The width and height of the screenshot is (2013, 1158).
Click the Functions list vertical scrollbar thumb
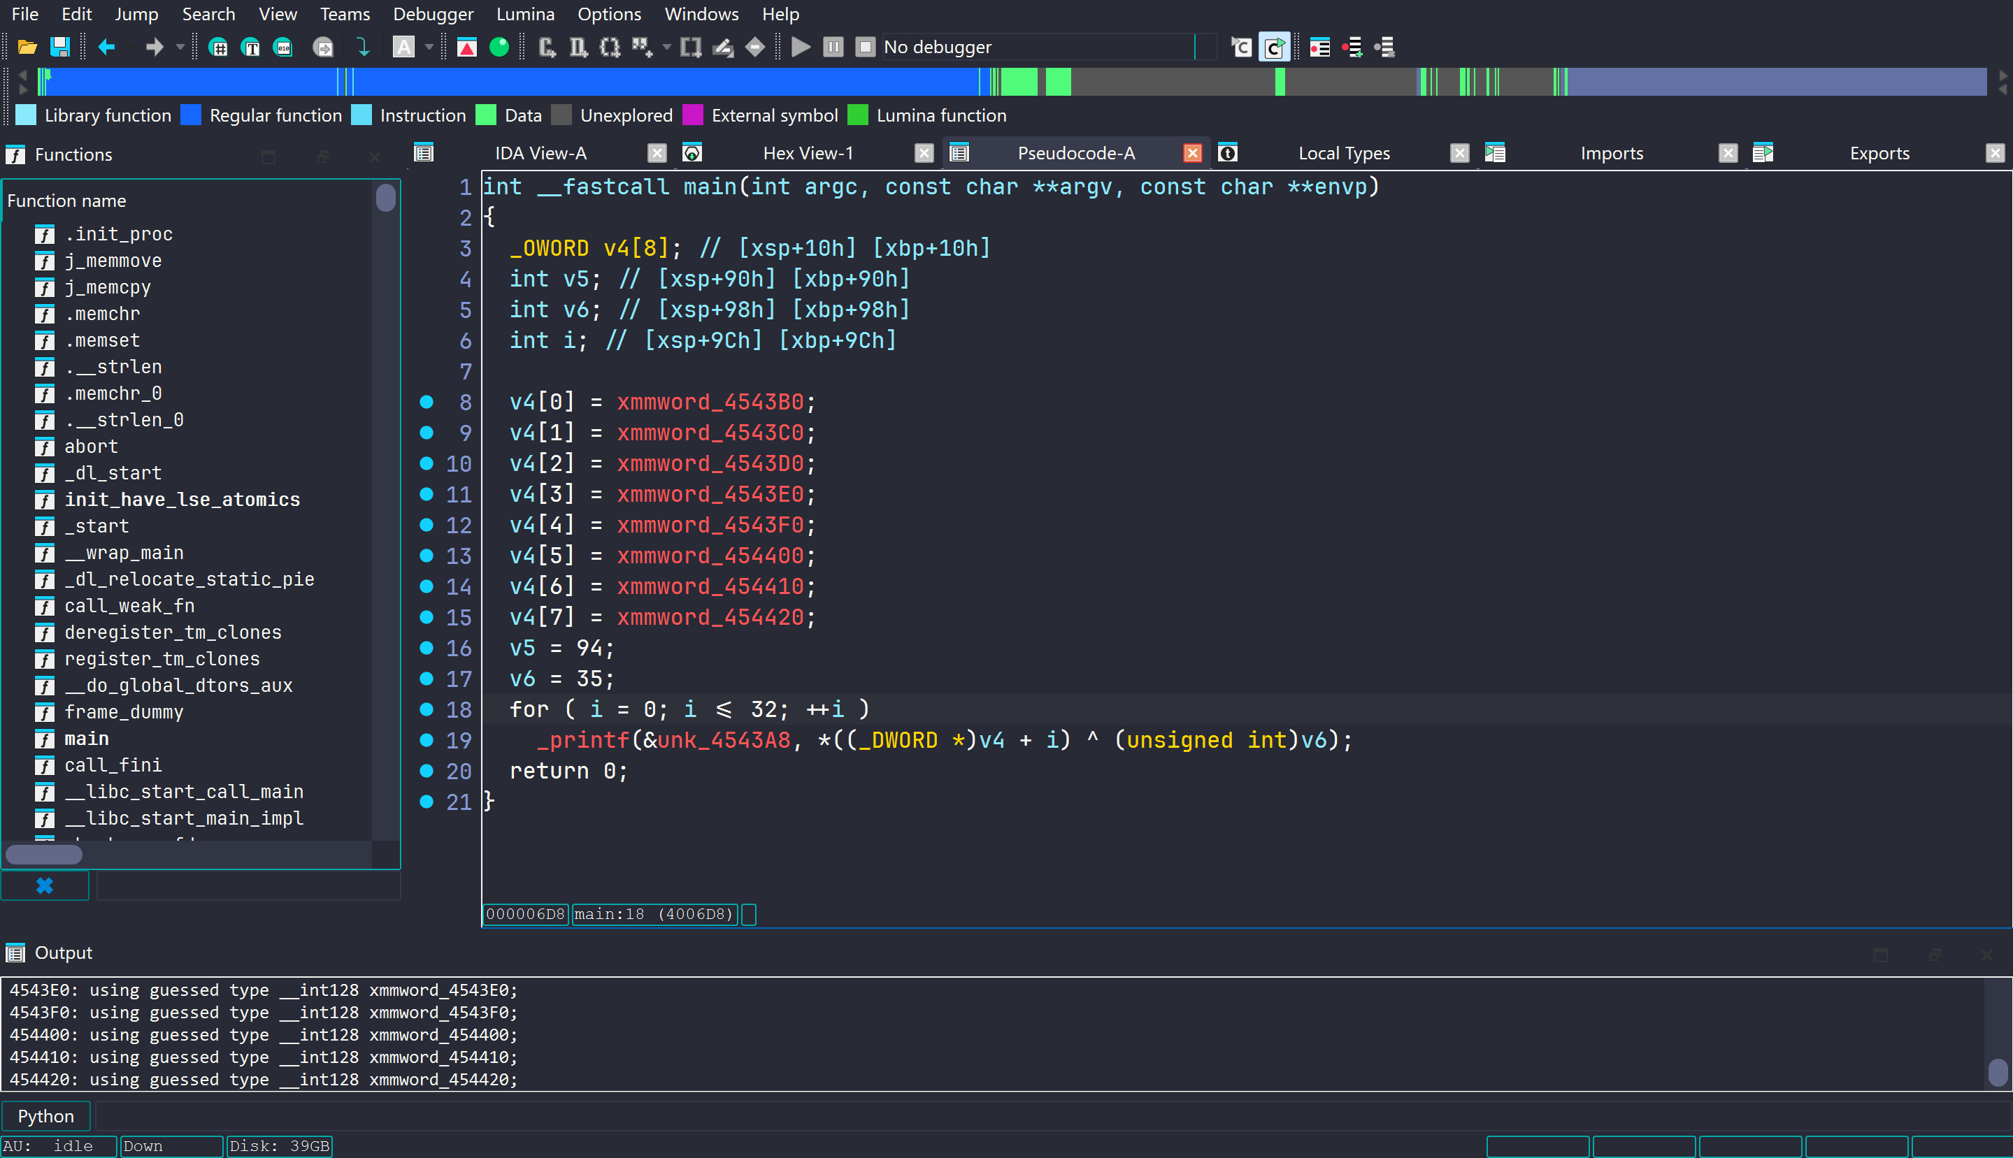[386, 197]
